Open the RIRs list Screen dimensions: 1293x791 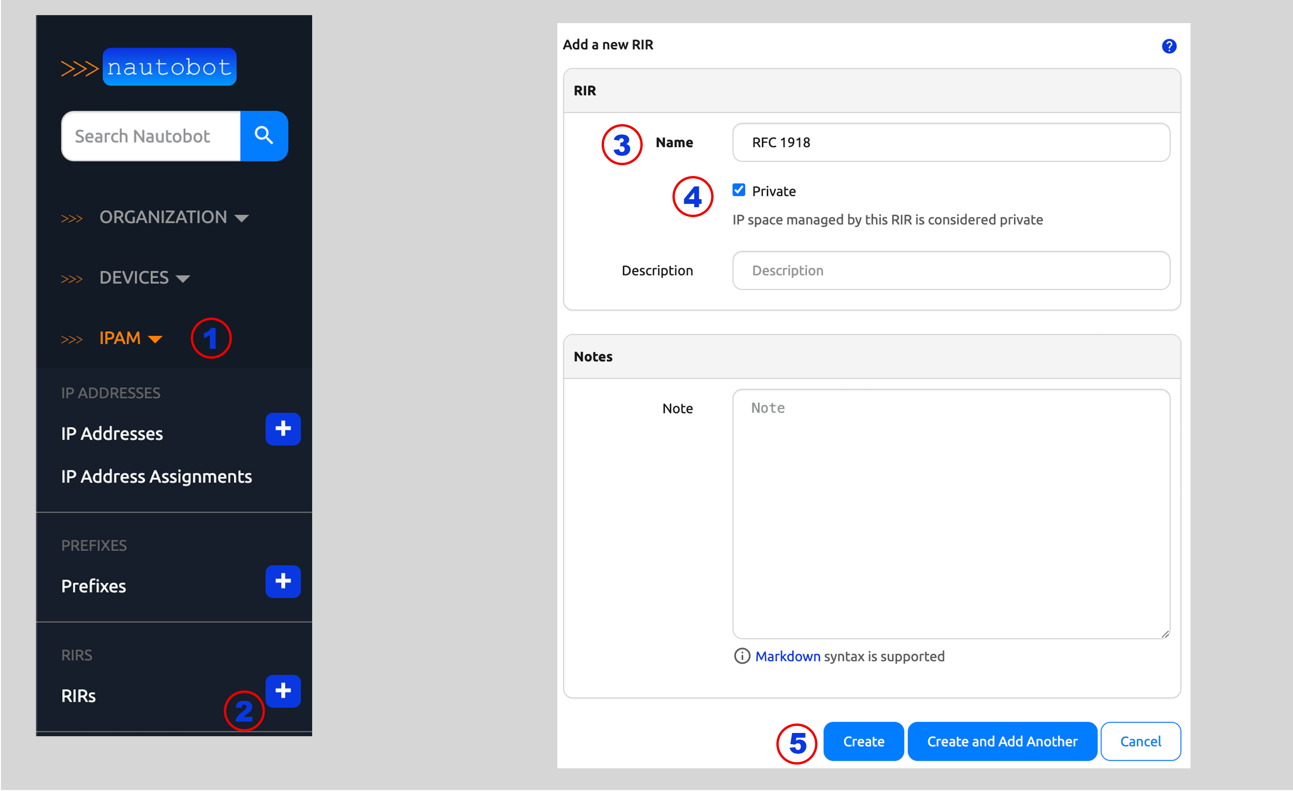pyautogui.click(x=79, y=696)
